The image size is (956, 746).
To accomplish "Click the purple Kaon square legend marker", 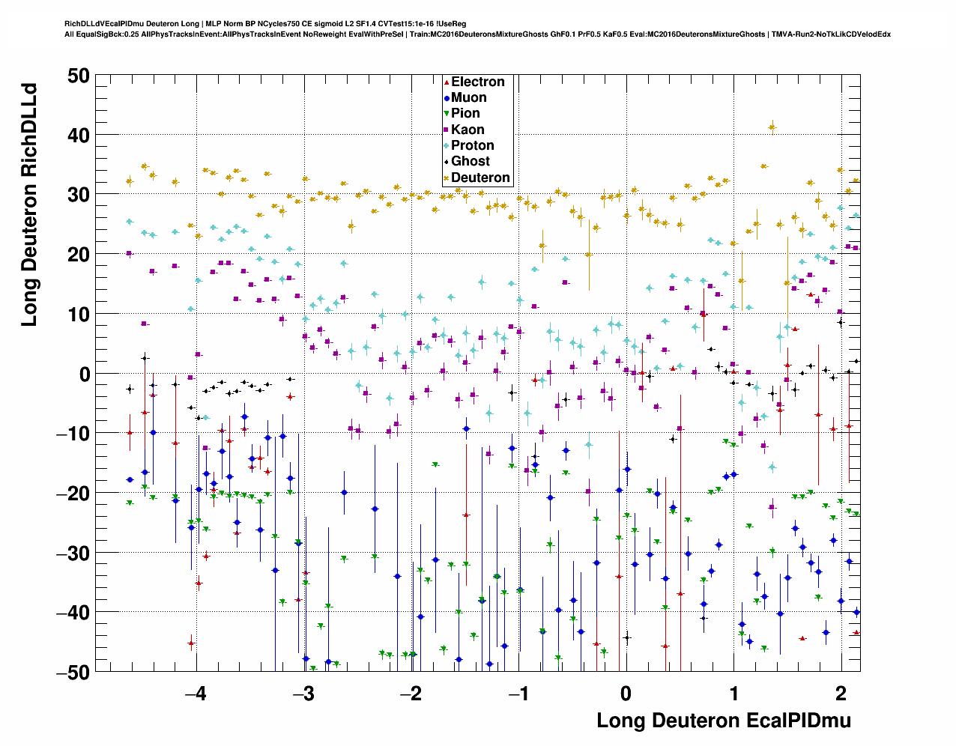I will 447,130.
